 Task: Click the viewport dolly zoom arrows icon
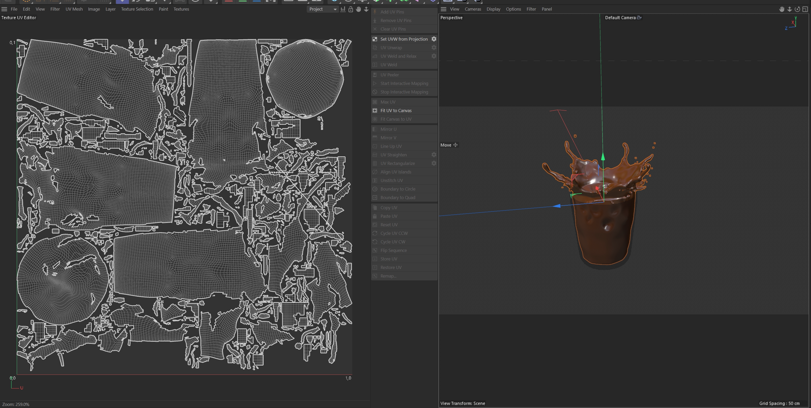point(790,9)
